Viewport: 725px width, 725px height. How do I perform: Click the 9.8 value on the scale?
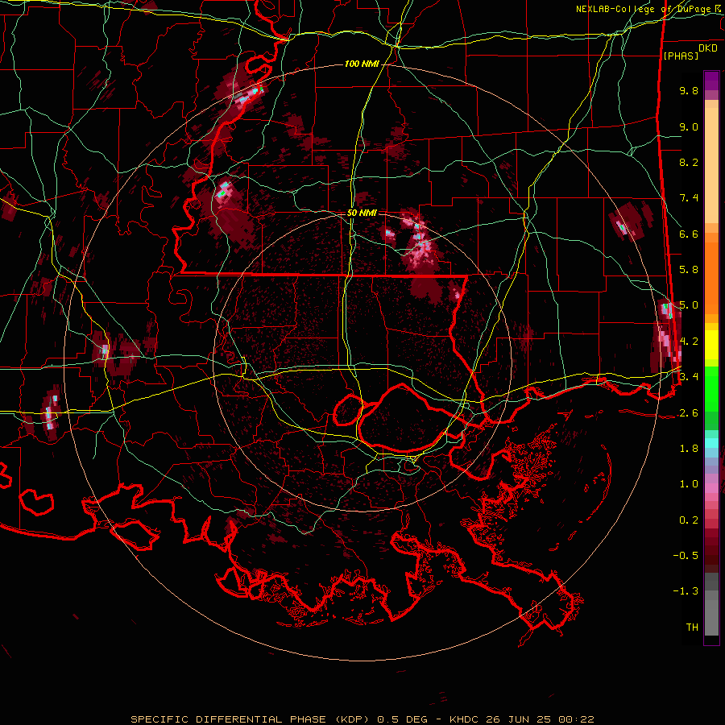pyautogui.click(x=689, y=90)
